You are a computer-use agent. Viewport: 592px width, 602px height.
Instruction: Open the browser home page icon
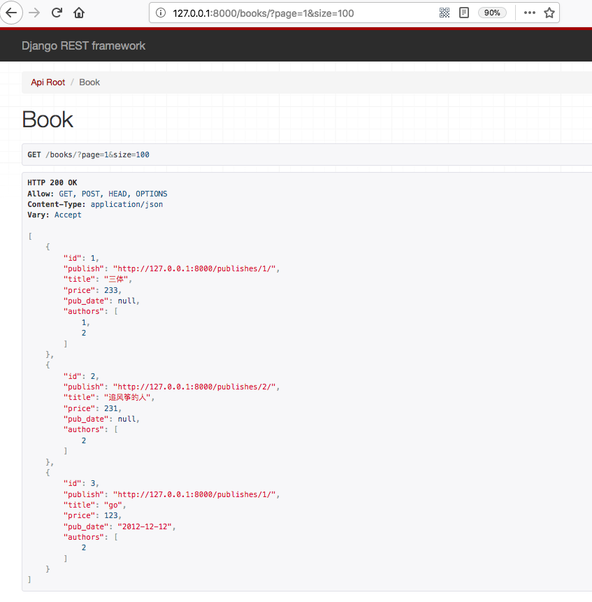pyautogui.click(x=79, y=13)
